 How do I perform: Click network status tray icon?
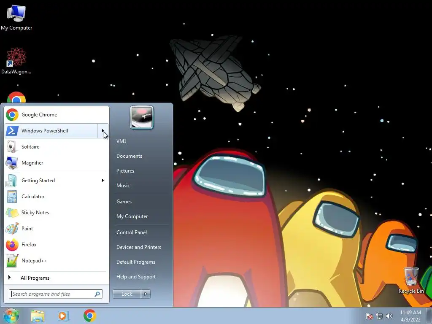pyautogui.click(x=379, y=316)
